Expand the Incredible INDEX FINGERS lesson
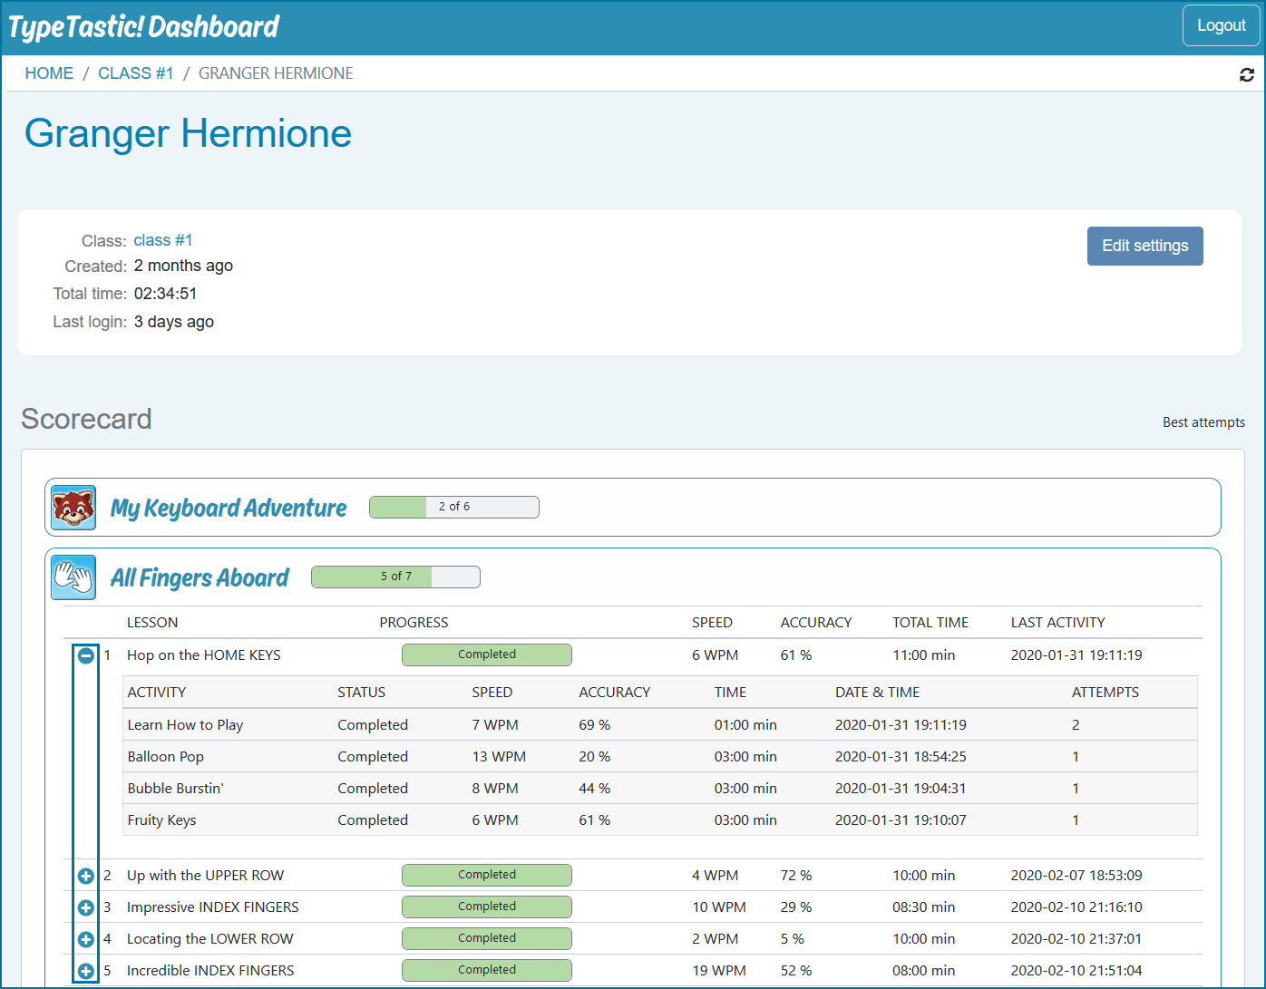 click(86, 971)
